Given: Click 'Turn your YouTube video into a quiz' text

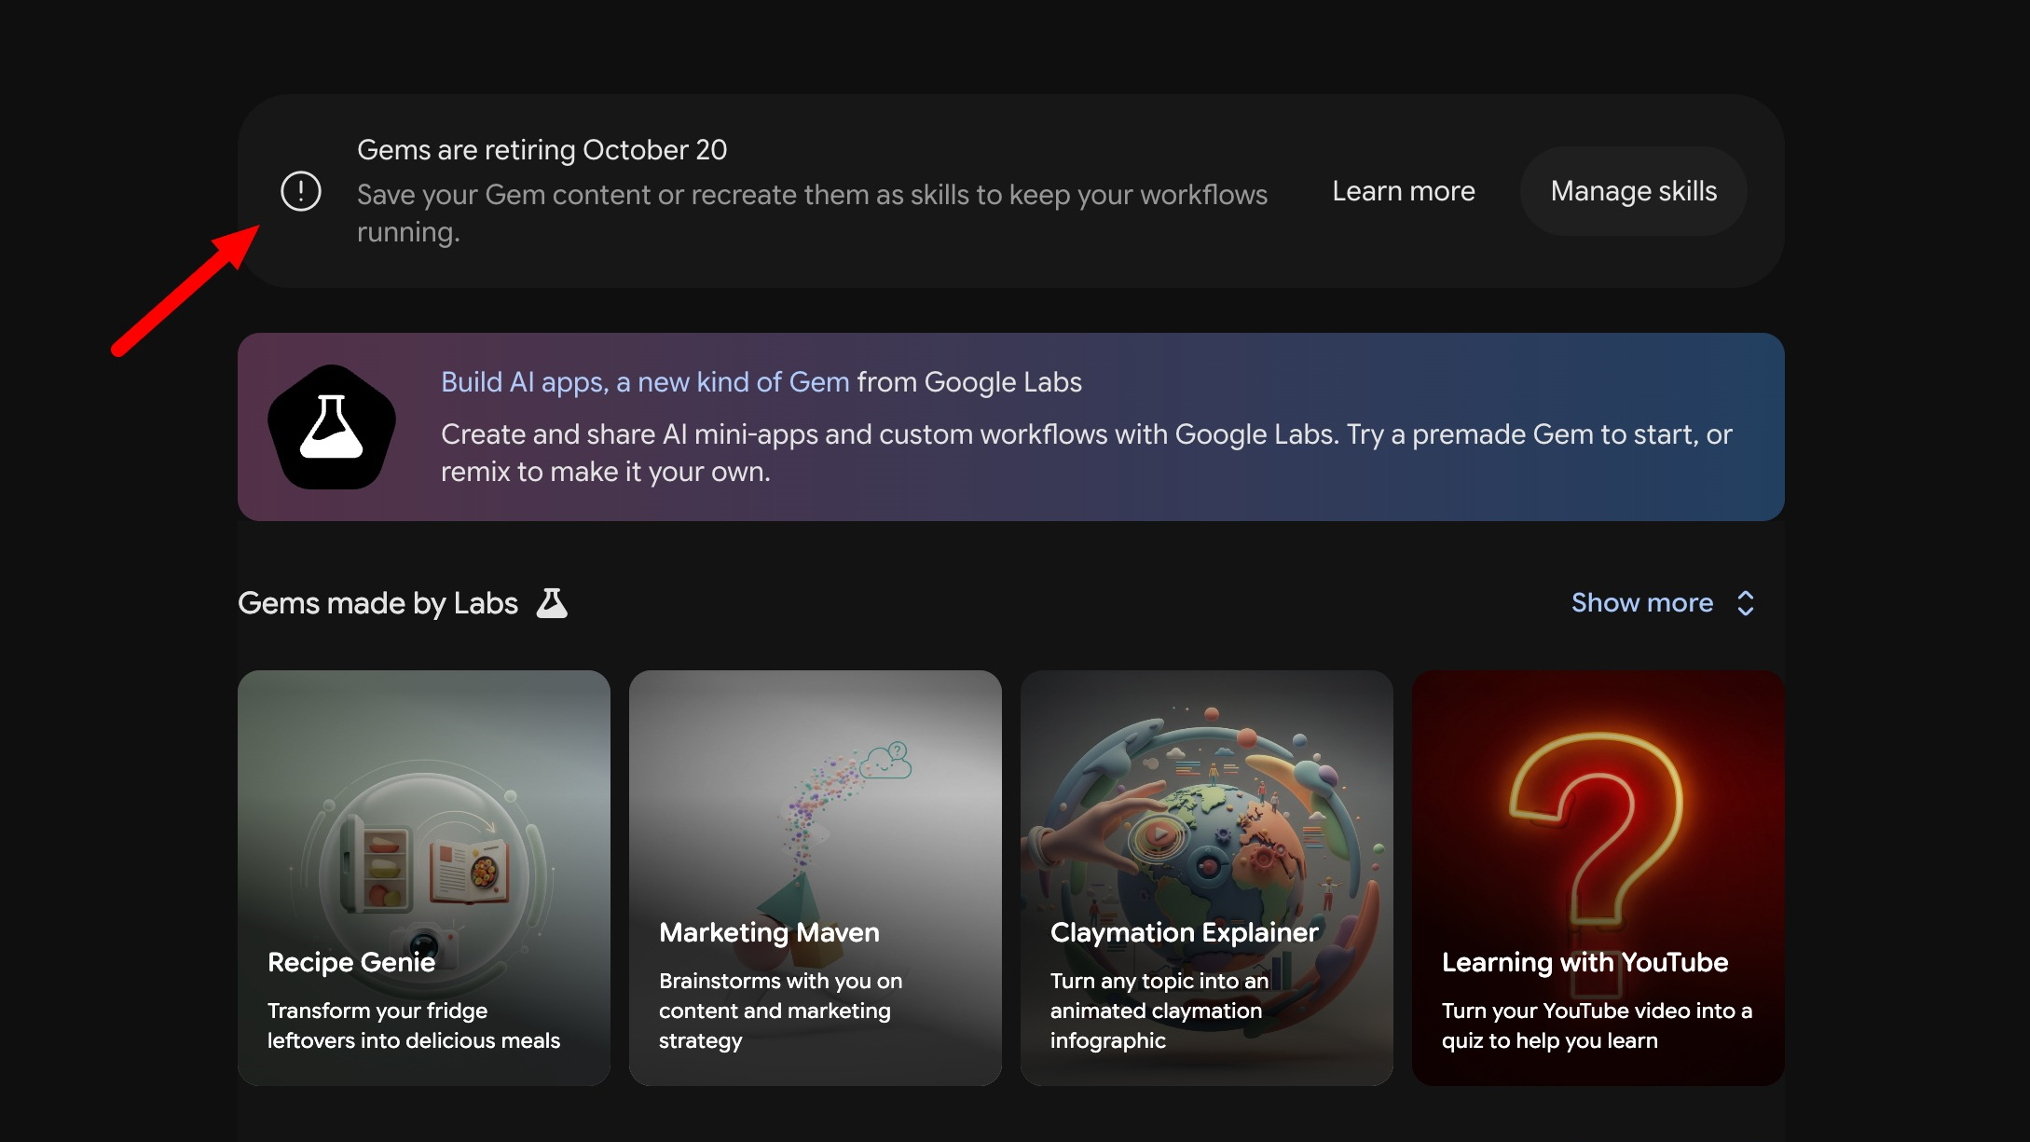Looking at the screenshot, I should [1597, 1025].
